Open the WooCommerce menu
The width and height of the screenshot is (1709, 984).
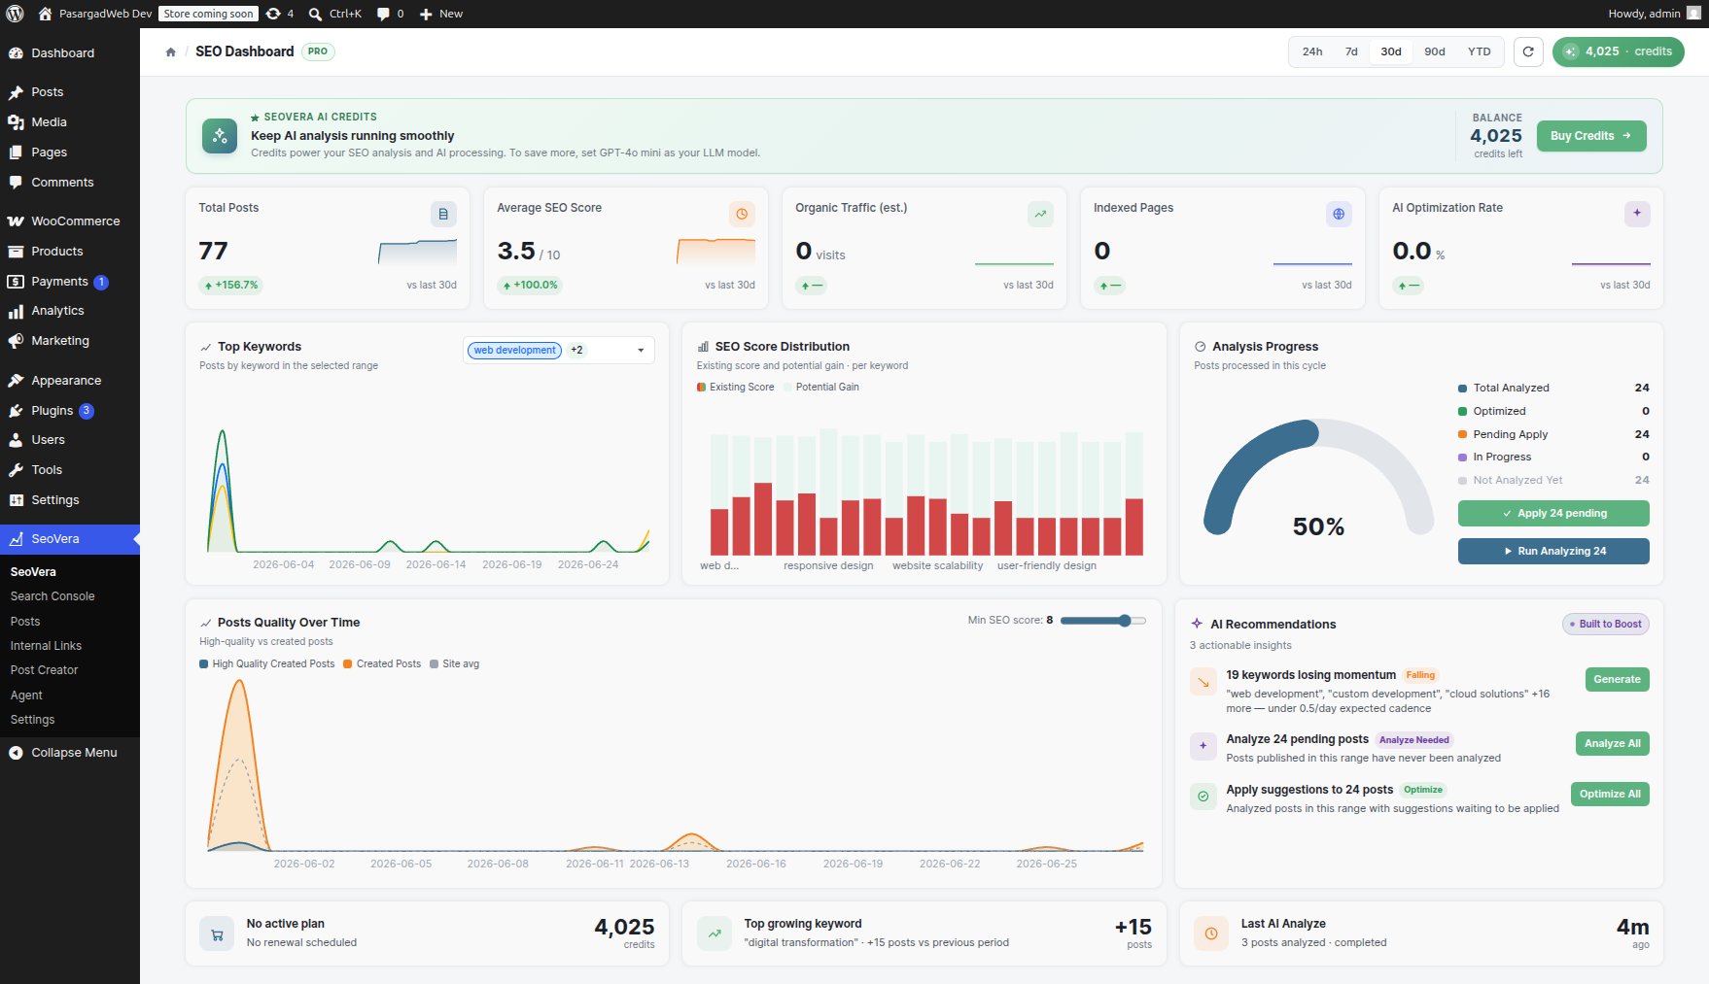click(70, 221)
